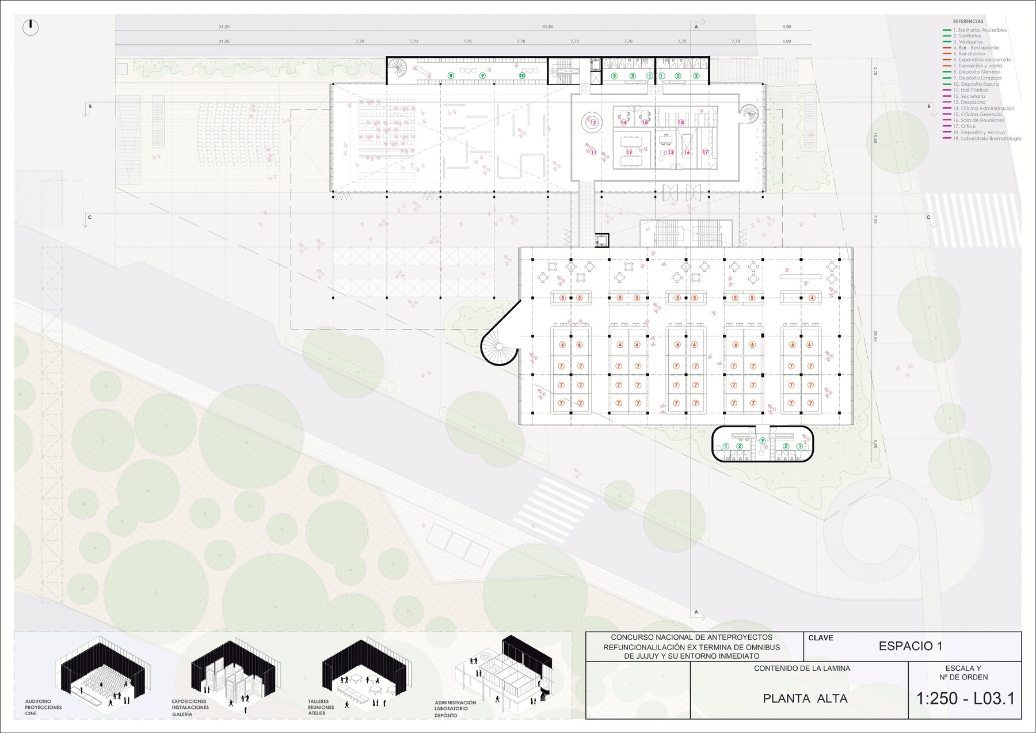This screenshot has width=1036, height=733.
Task: Click the circled number 14 marker
Action: [x=623, y=123]
